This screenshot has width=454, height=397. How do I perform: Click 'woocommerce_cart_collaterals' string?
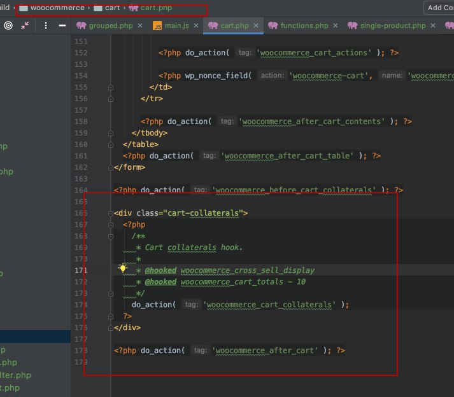pyautogui.click(x=269, y=305)
